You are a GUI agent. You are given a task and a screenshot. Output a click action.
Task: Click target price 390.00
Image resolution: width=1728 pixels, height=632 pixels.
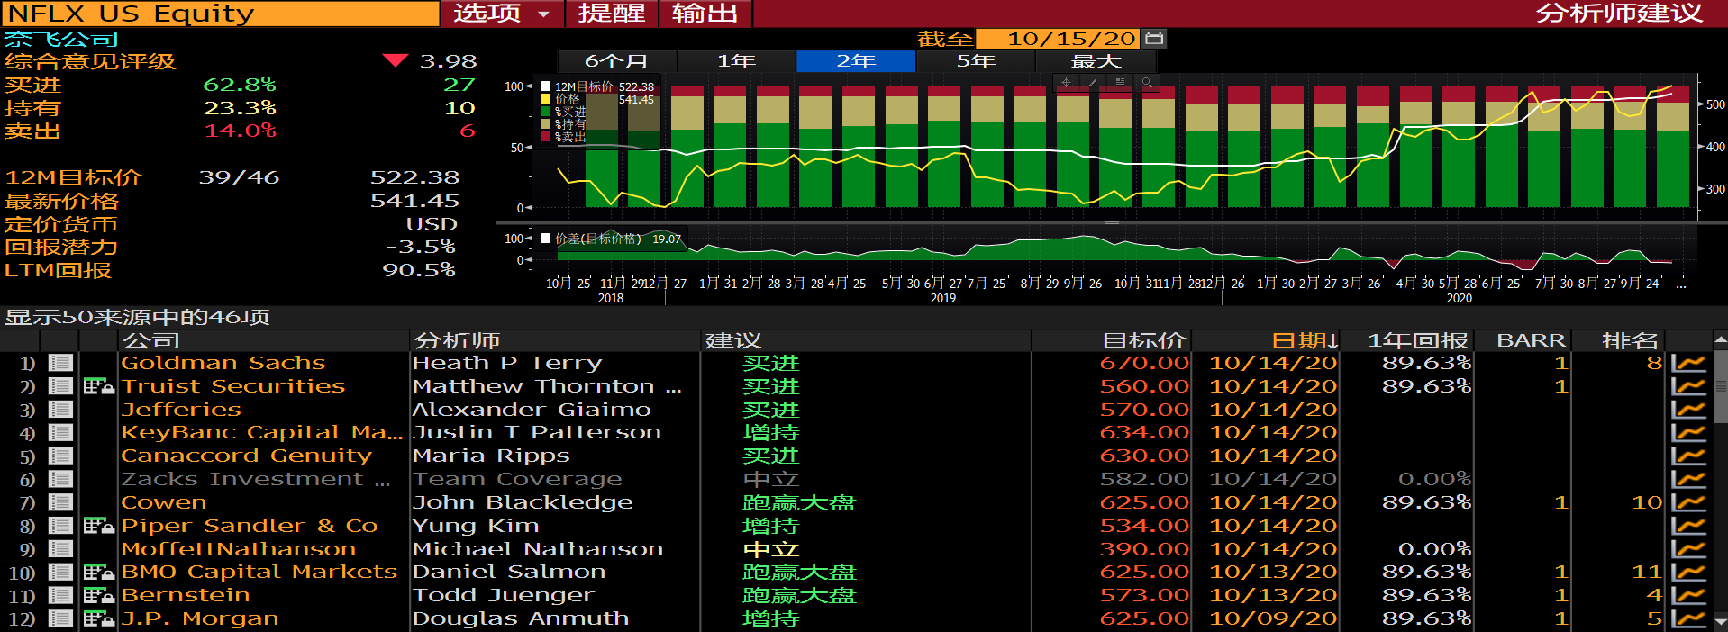tap(1144, 549)
